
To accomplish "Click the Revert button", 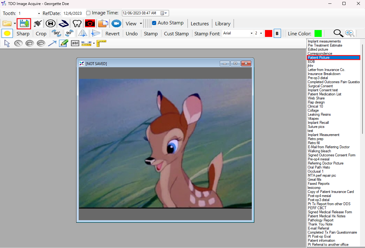I will click(x=112, y=33).
